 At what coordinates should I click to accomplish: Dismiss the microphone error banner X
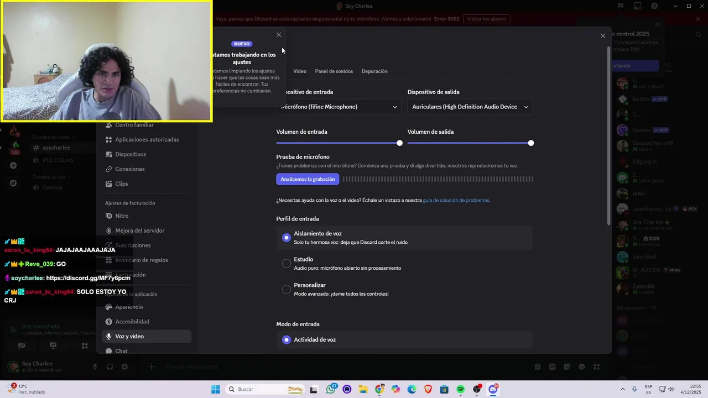click(x=698, y=19)
